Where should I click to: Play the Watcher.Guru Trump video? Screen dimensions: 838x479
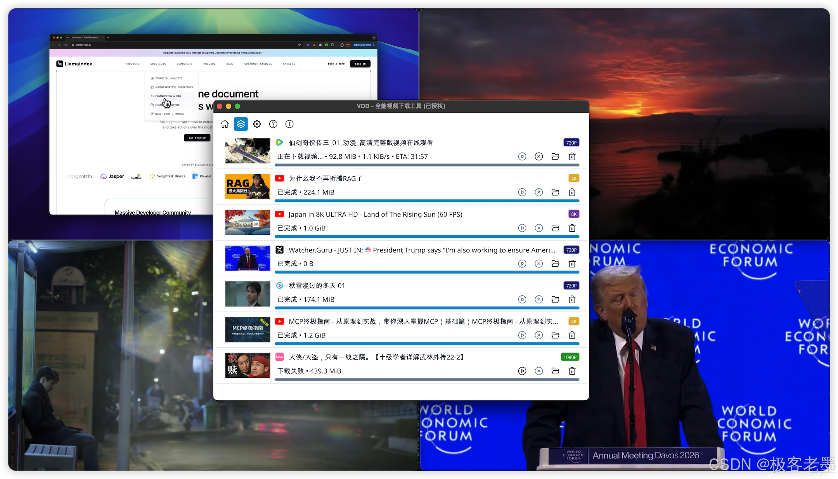(522, 264)
